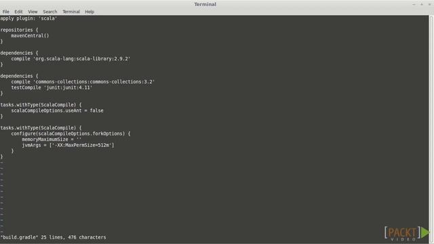Open the Search menu

[x=50, y=12]
